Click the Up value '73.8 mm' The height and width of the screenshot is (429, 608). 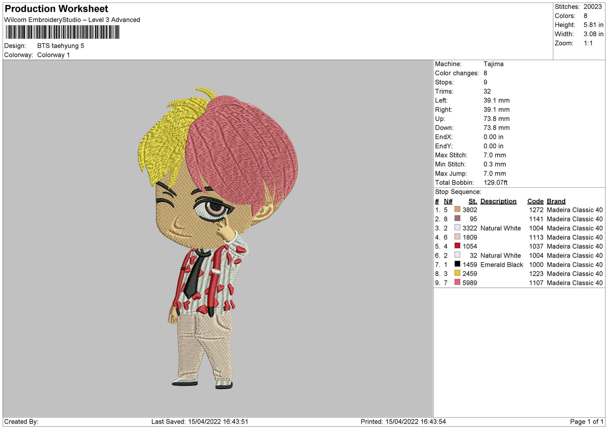click(x=496, y=119)
